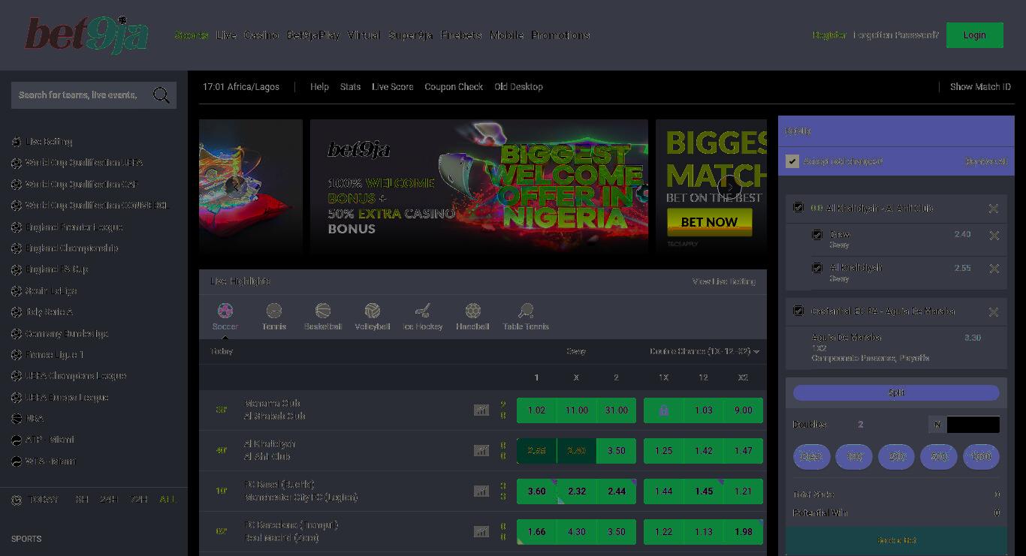Click the Clear stake chip
This screenshot has height=556, width=1026.
coord(811,456)
